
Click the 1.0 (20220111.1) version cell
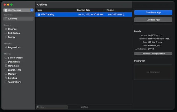(x=116, y=15)
